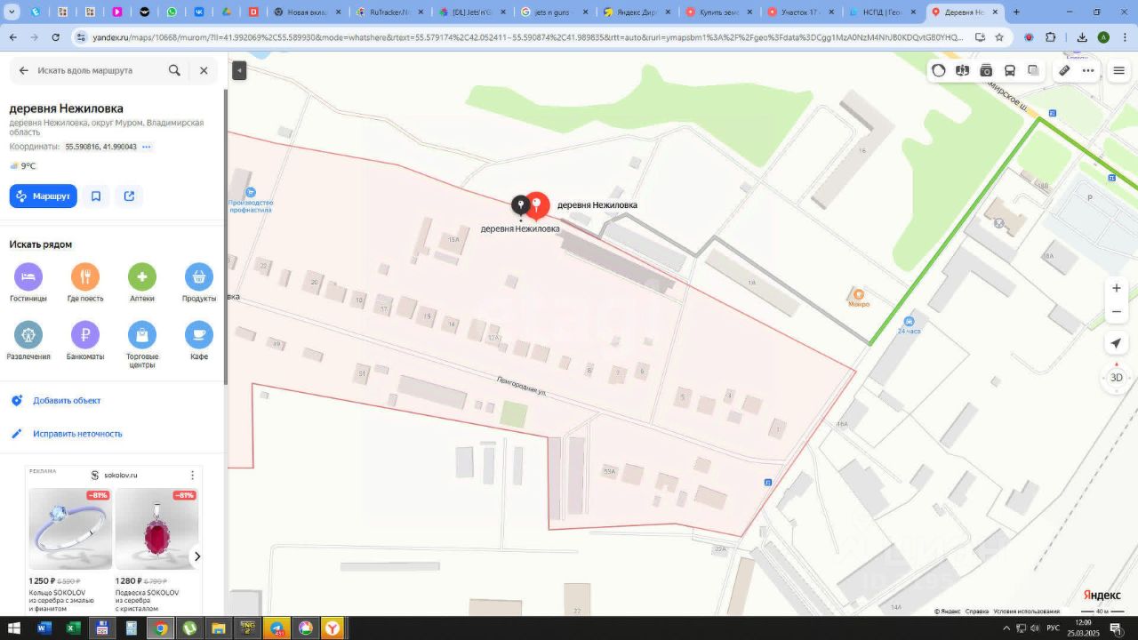
Task: Click the back arrow in the search panel
Action: 24,70
